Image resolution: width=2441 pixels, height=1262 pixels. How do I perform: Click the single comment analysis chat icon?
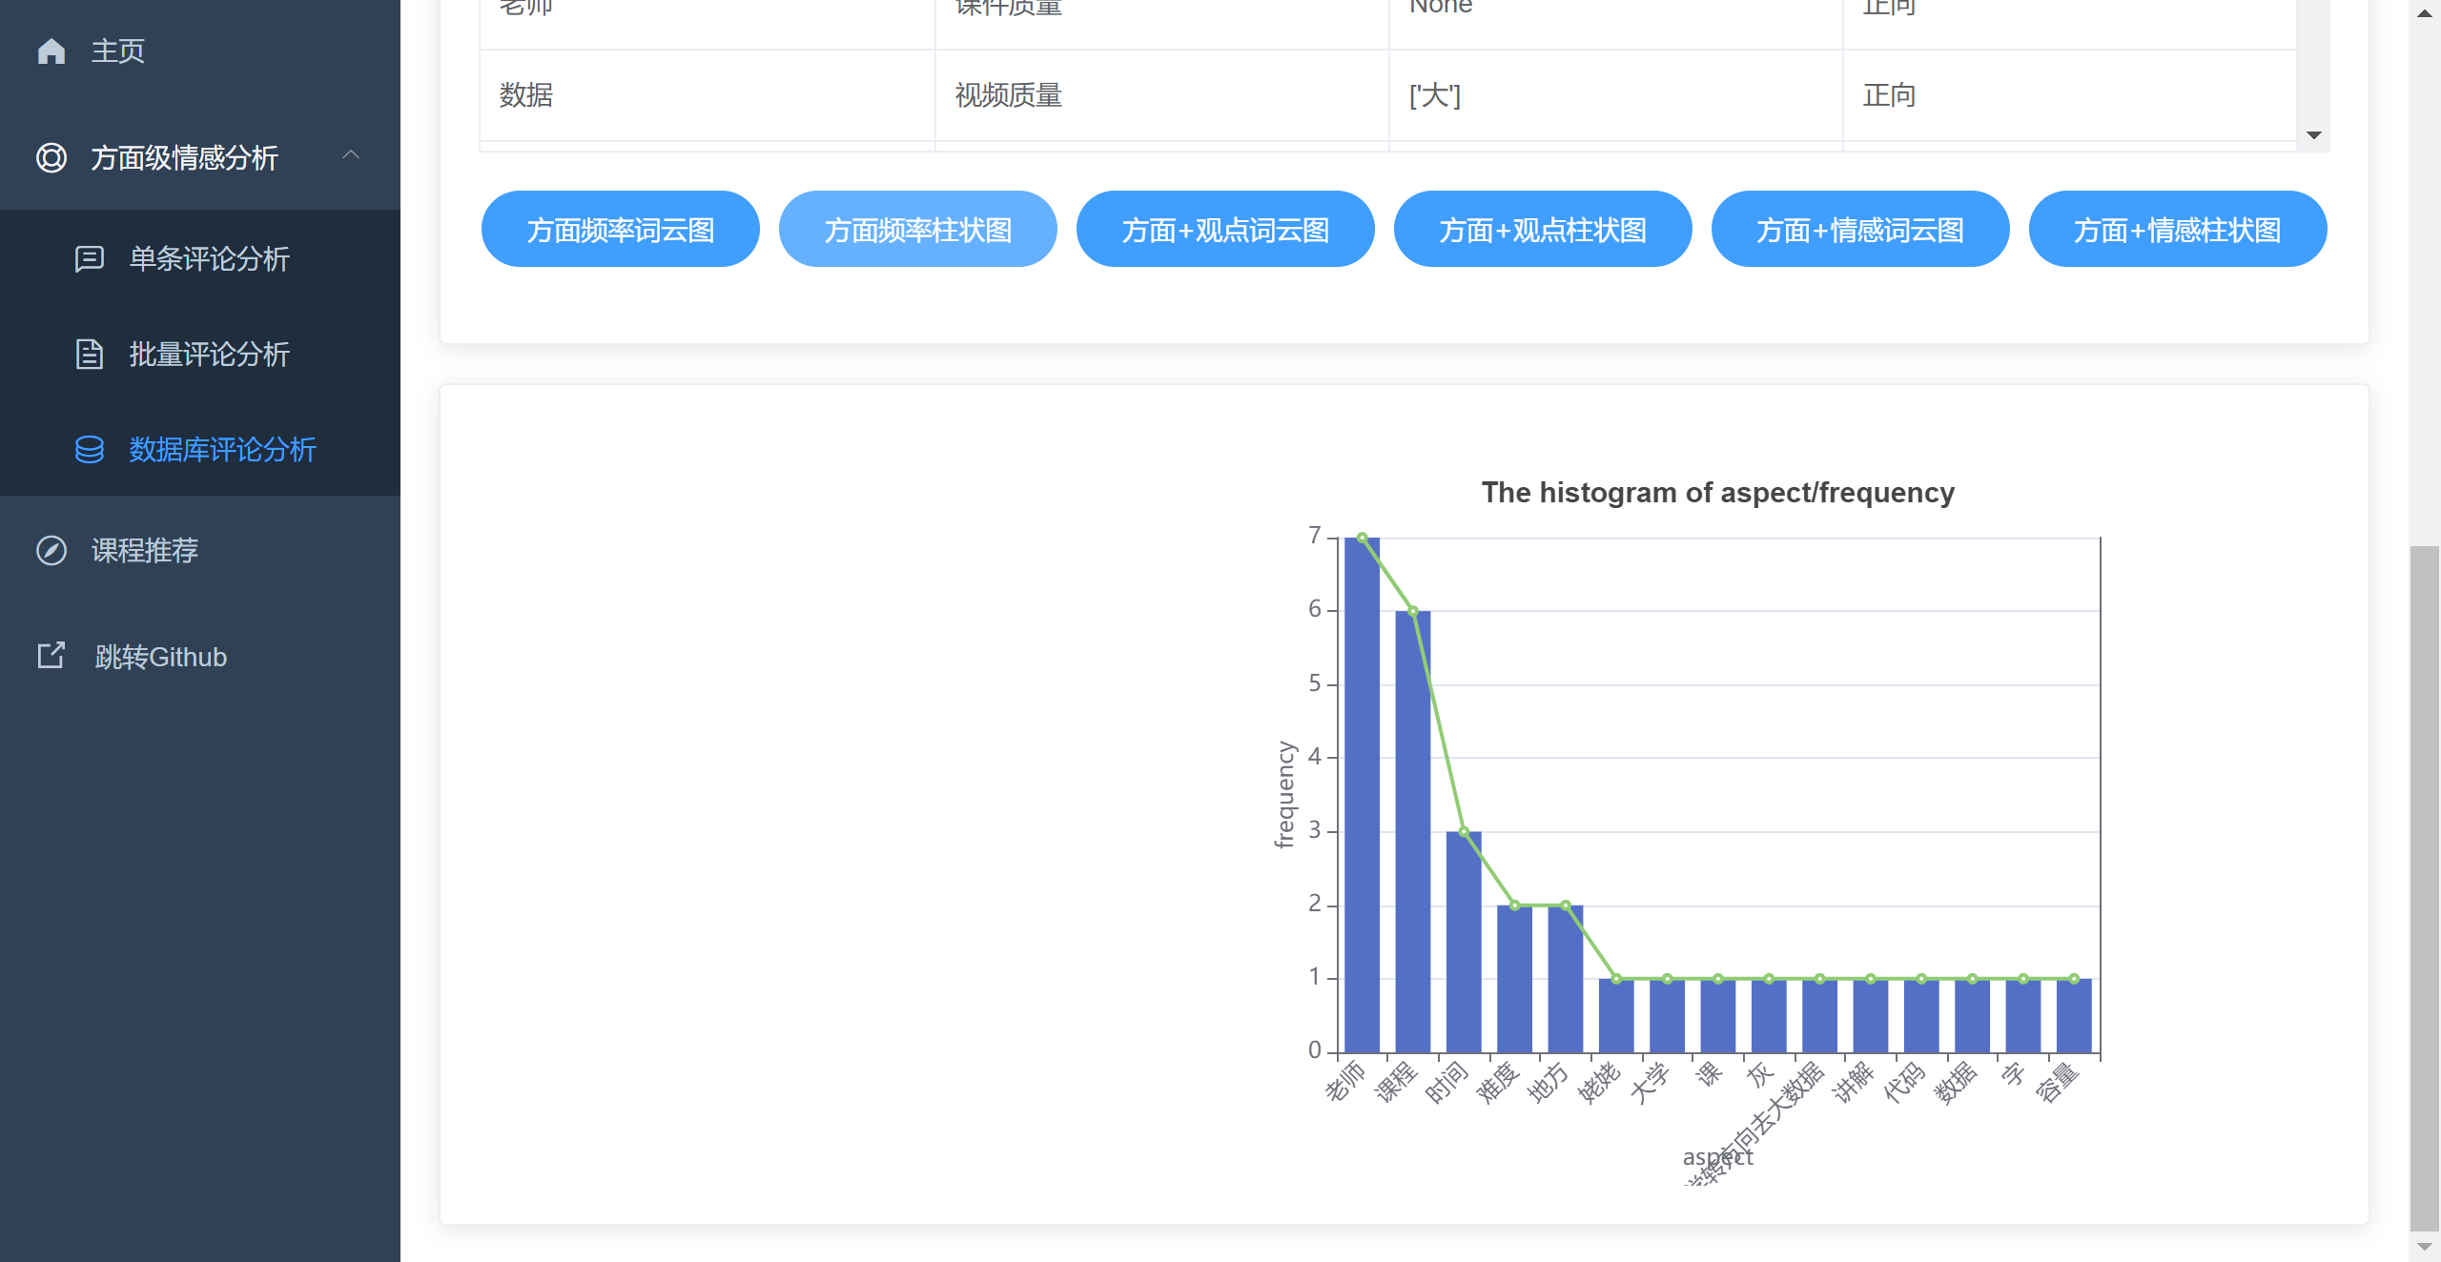[x=90, y=258]
